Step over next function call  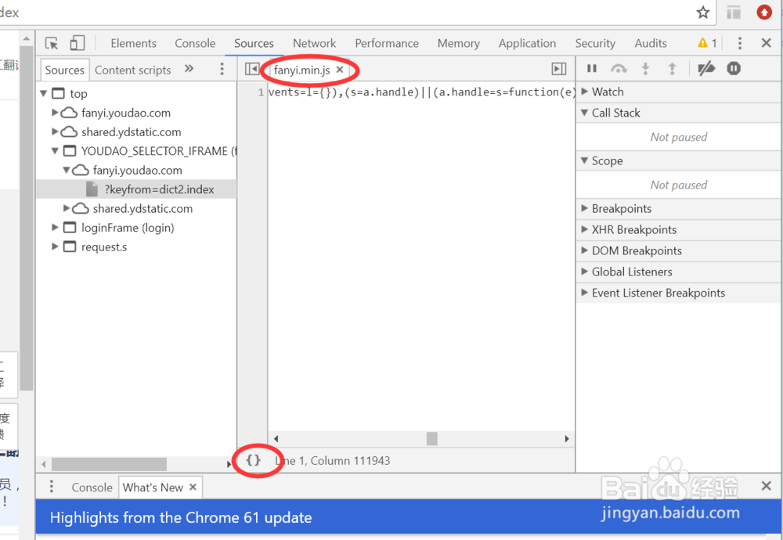[619, 68]
